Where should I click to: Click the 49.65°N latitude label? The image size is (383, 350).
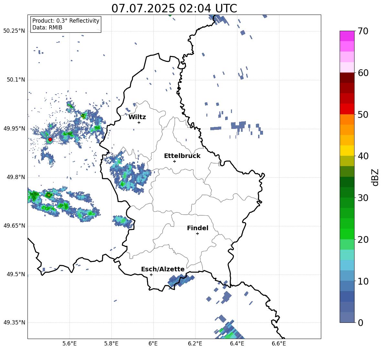[x=14, y=226]
